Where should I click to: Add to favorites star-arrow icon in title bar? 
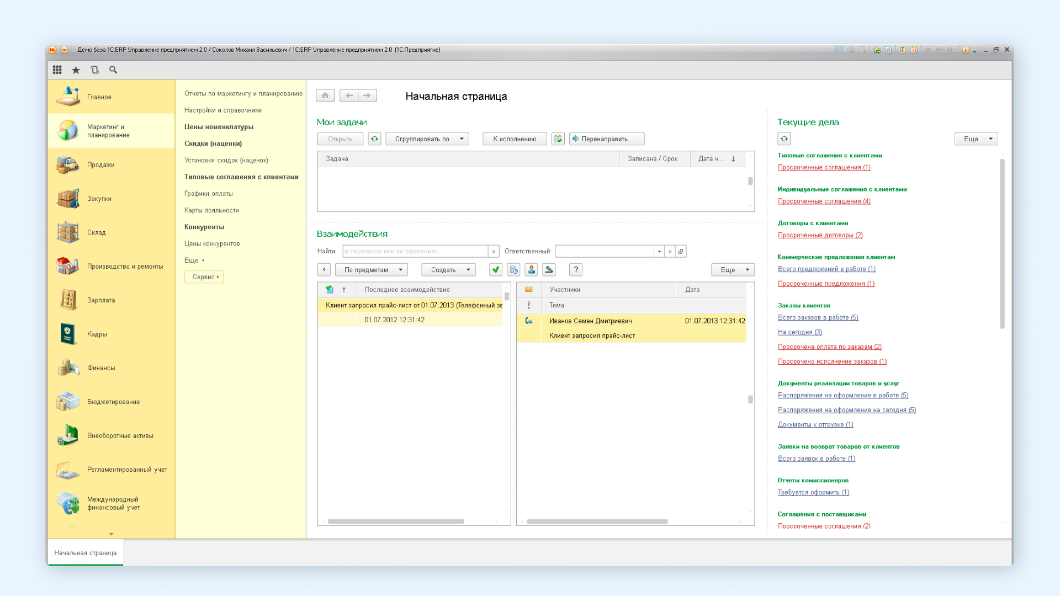[877, 50]
